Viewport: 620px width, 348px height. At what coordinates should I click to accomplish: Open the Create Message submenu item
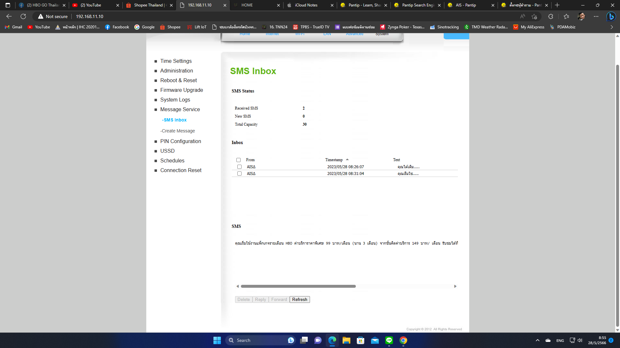point(178,131)
